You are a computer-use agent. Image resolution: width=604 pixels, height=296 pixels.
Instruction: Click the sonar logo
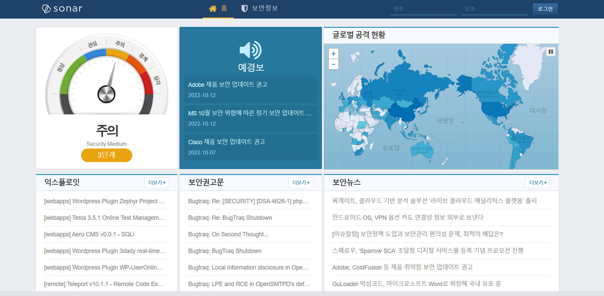pyautogui.click(x=62, y=9)
